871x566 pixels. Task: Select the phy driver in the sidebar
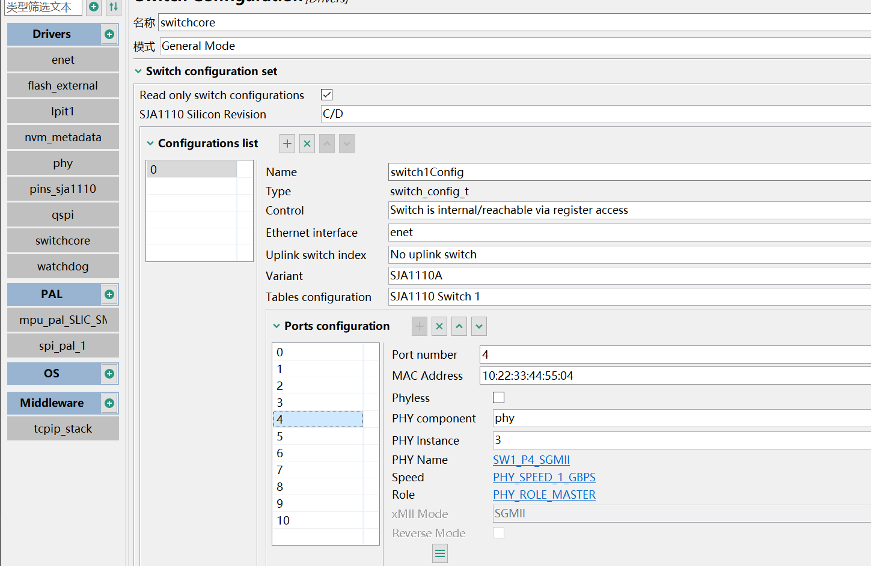pos(63,163)
